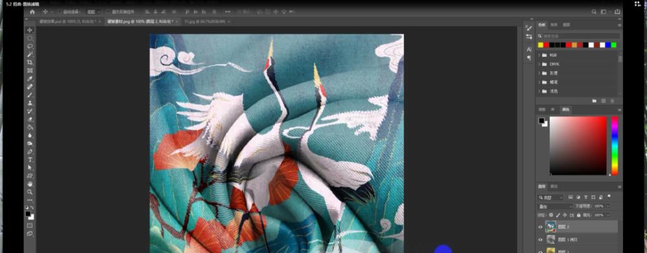Switch to the 色板 Swatches tab

point(542,25)
